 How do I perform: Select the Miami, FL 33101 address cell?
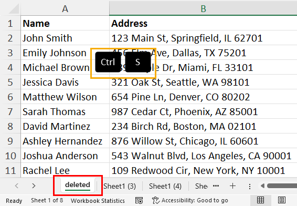tap(203, 68)
